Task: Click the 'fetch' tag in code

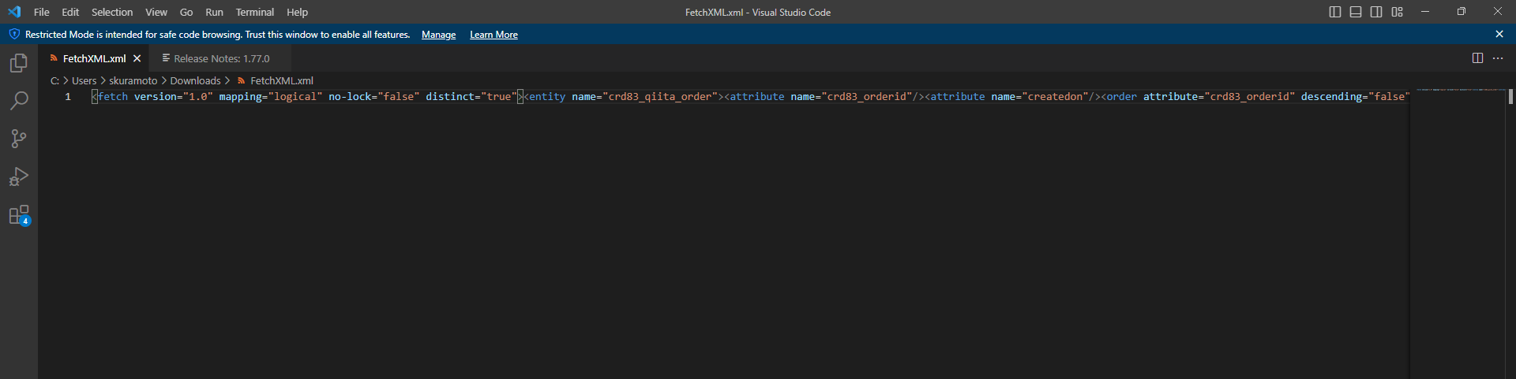Action: [113, 96]
